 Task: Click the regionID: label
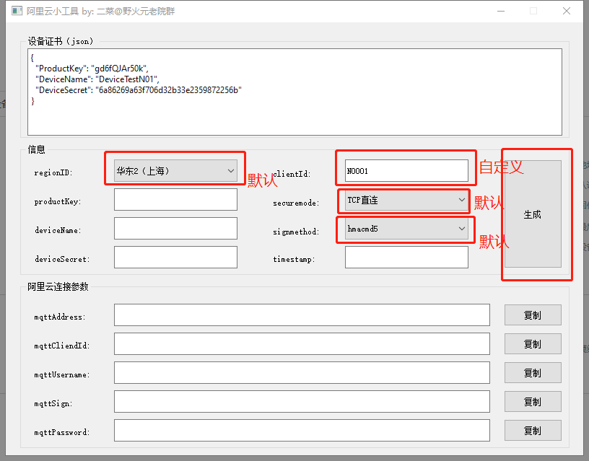(53, 172)
